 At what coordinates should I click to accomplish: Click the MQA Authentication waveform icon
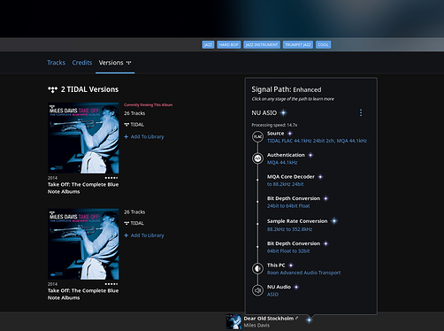tap(257, 158)
